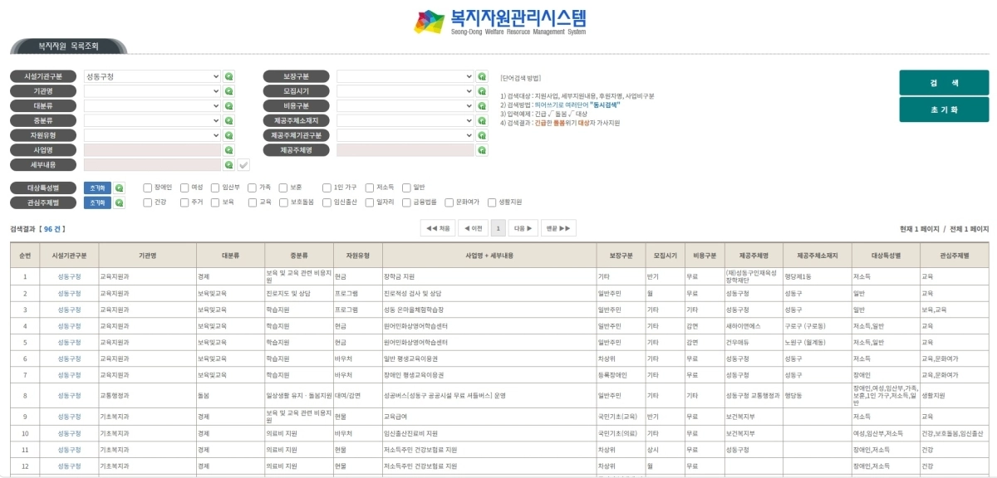The image size is (997, 478).
Task: Click the 이전 previous page button
Action: pyautogui.click(x=473, y=228)
